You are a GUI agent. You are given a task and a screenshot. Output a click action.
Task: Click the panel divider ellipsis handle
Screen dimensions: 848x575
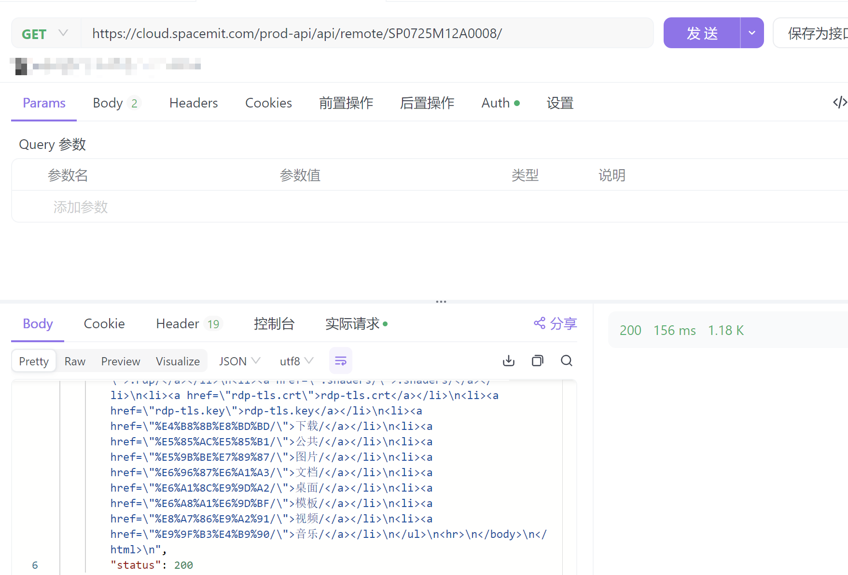(441, 302)
